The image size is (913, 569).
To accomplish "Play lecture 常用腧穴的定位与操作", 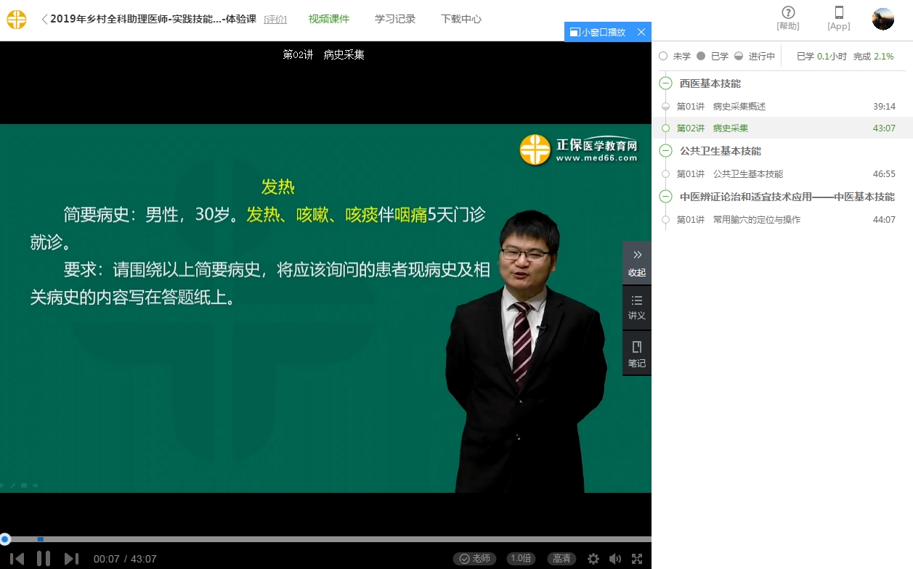I will pos(756,219).
